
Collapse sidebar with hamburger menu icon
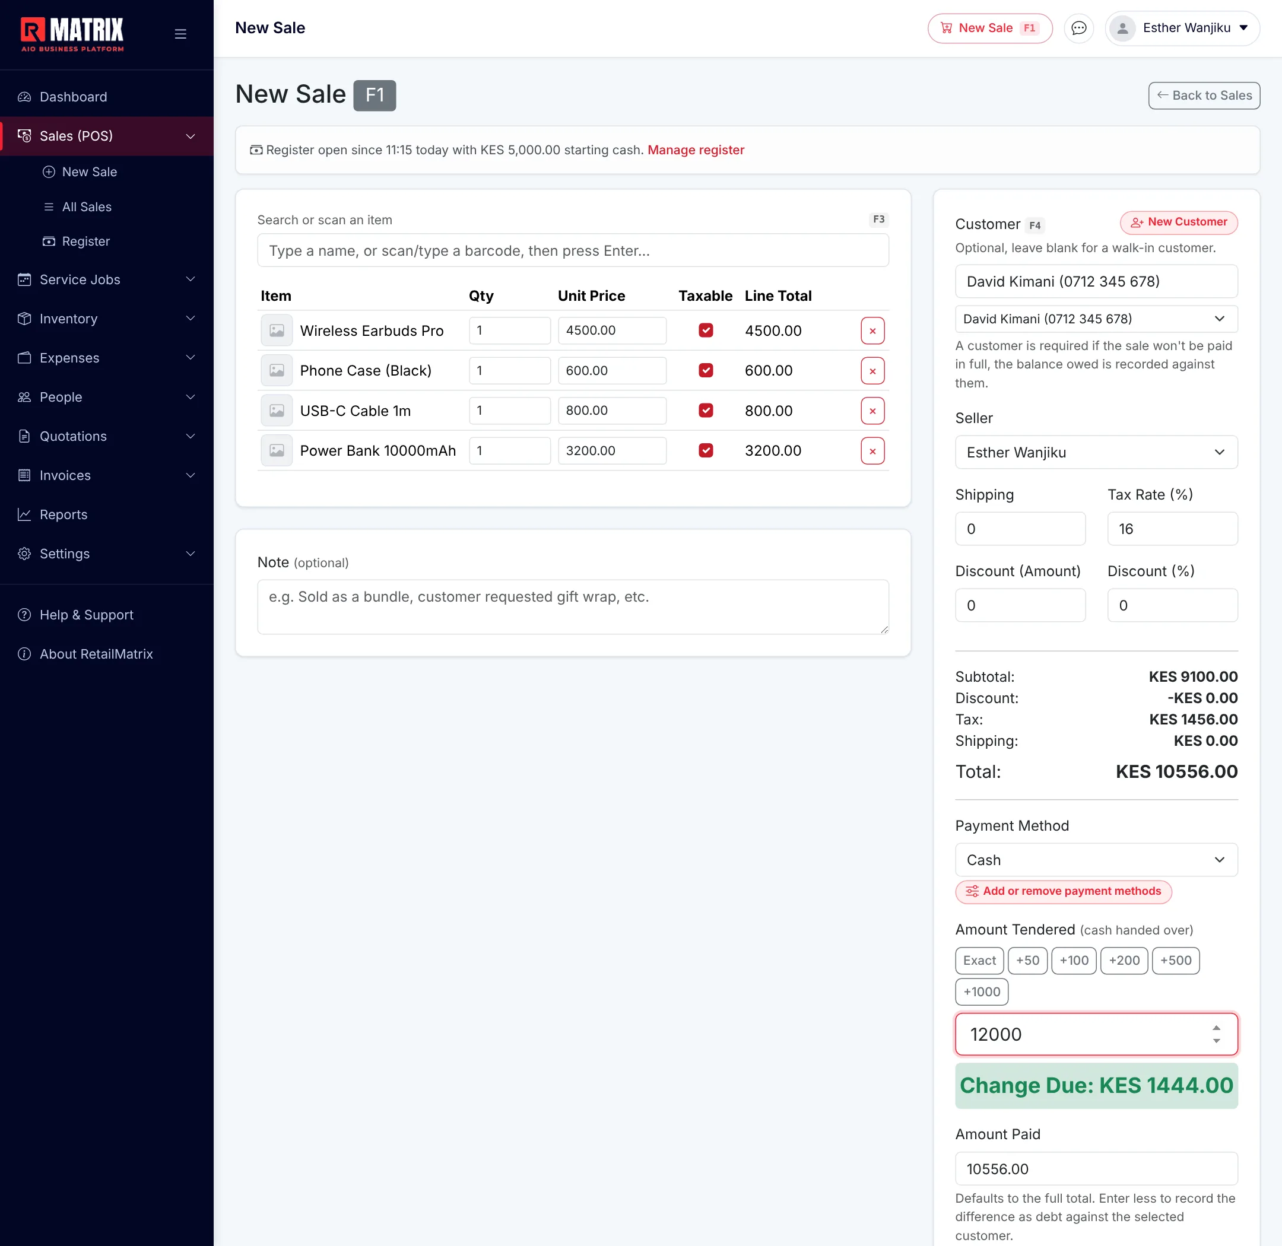click(x=180, y=34)
